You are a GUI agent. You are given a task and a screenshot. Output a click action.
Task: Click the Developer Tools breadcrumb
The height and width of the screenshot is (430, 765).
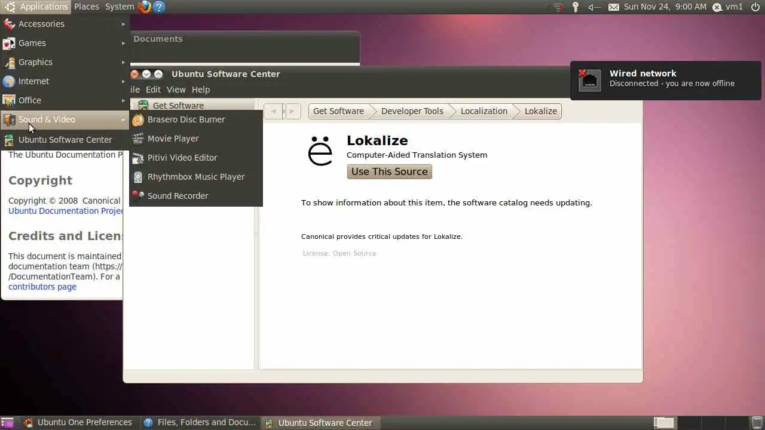412,111
